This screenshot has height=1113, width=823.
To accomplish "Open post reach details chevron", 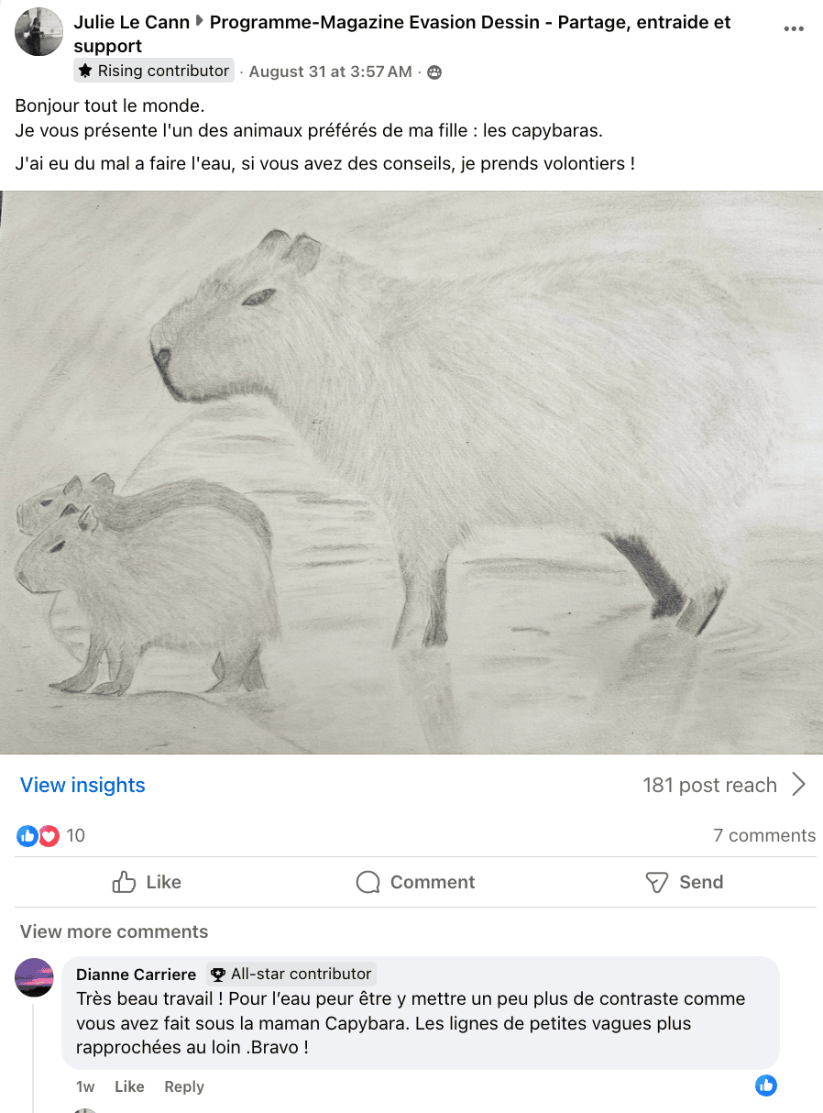I will tap(798, 785).
